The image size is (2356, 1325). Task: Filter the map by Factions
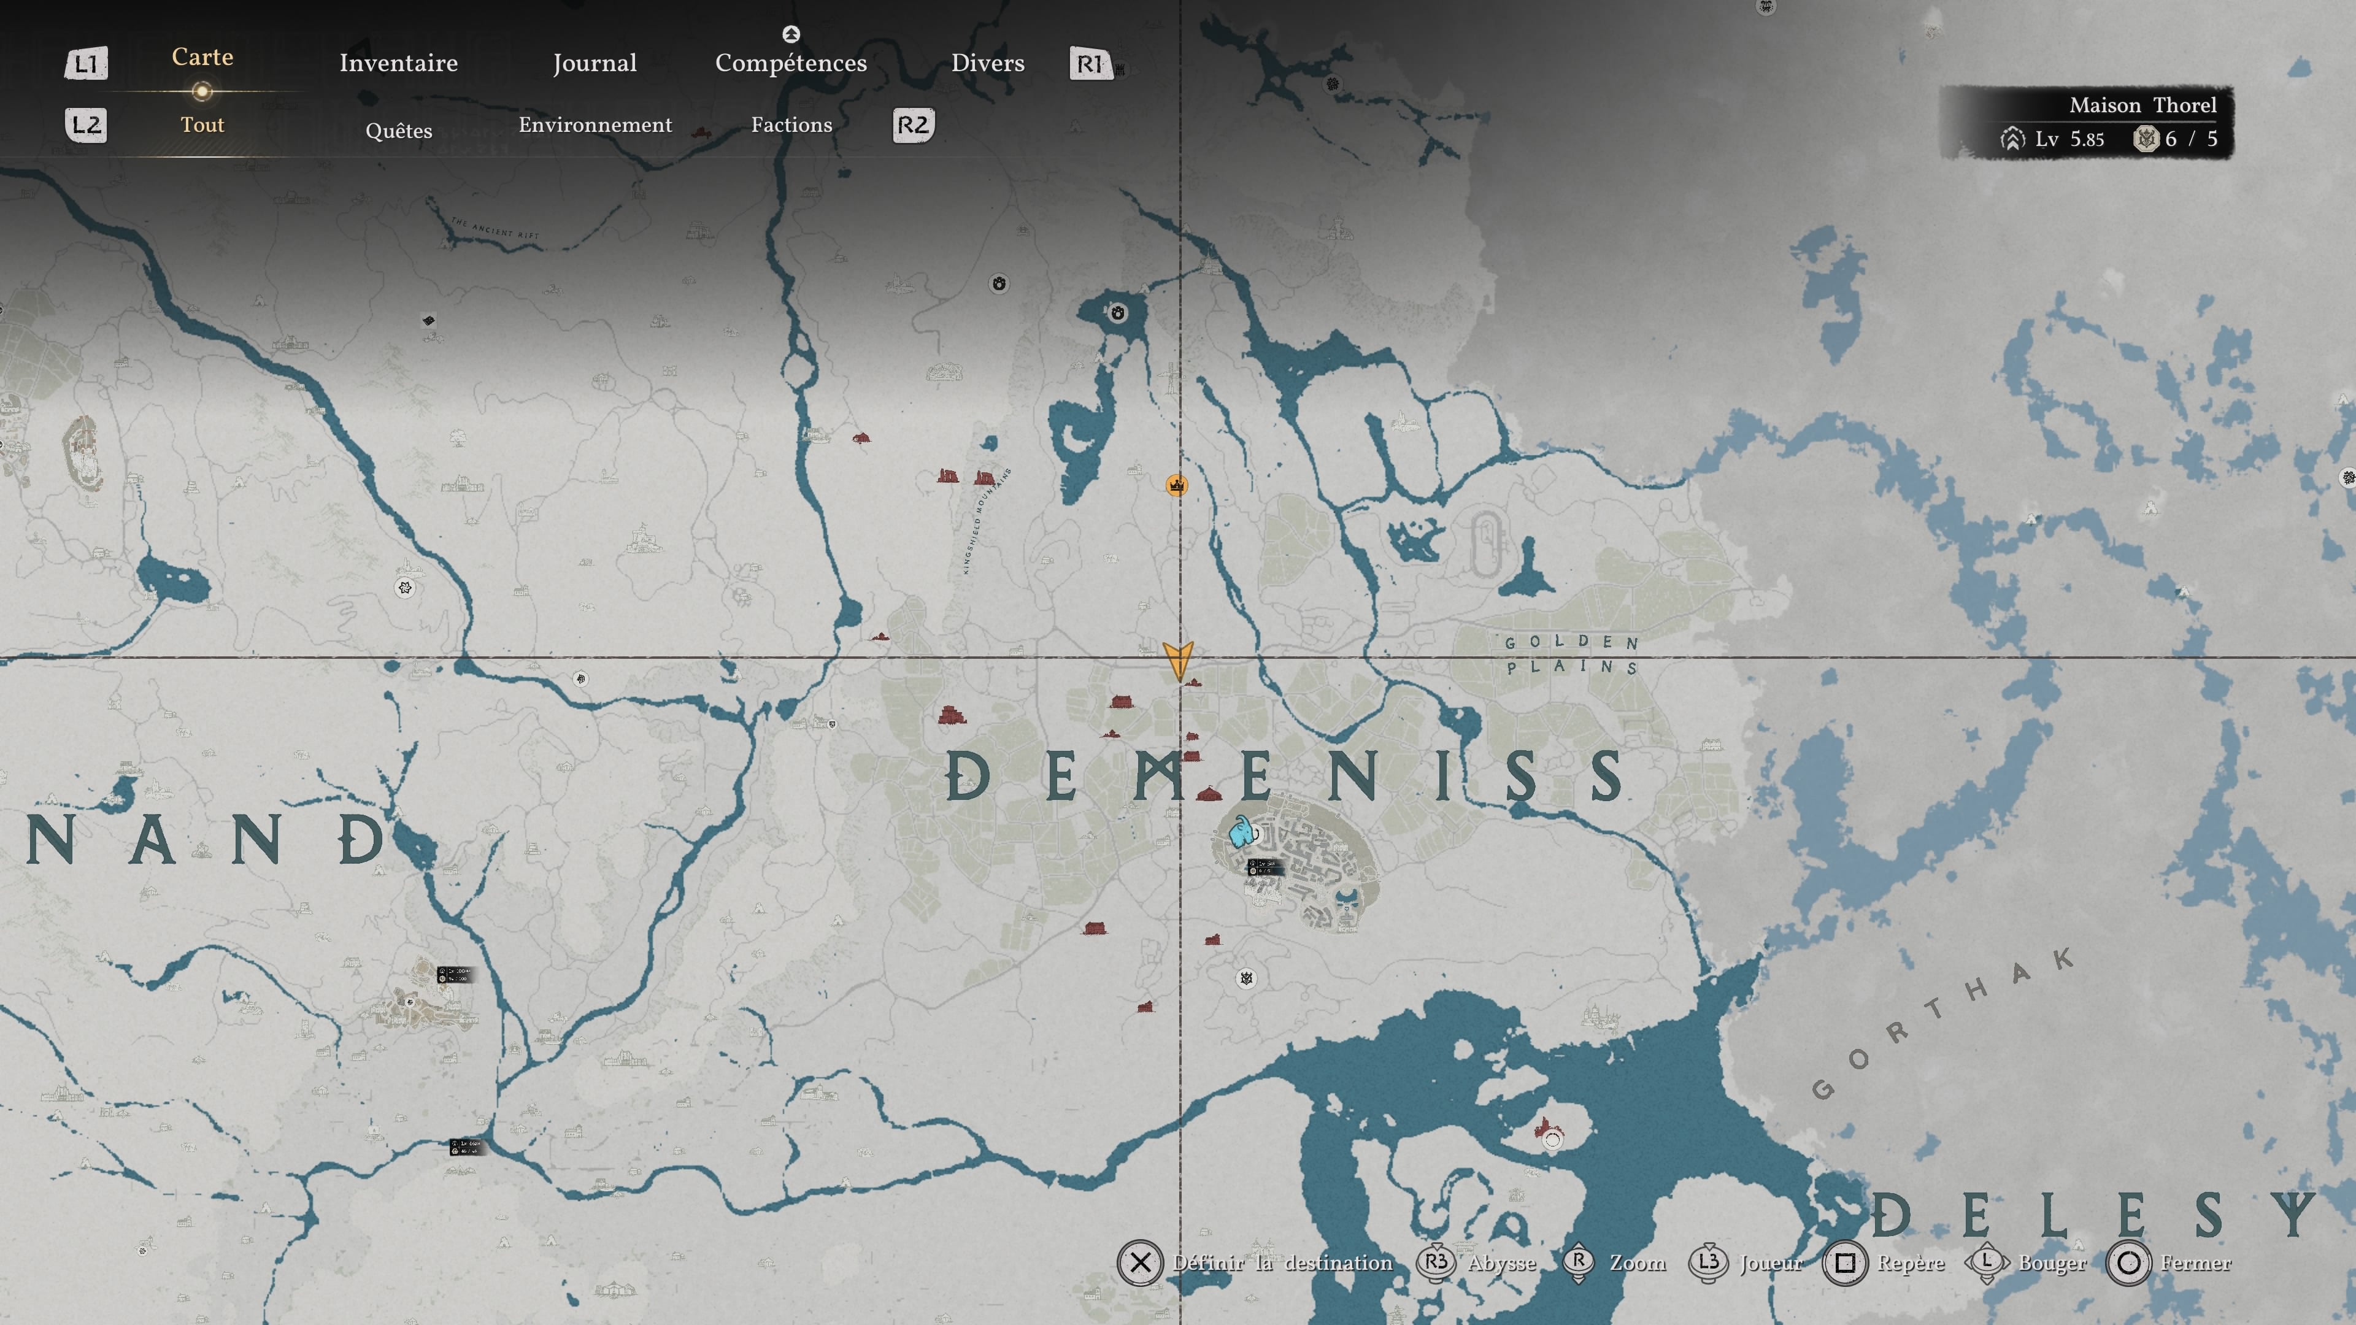(792, 125)
